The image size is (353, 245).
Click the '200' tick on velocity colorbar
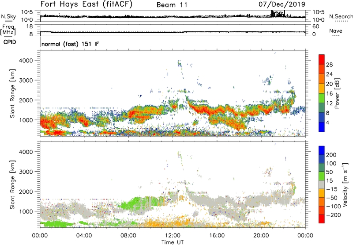pos(331,155)
